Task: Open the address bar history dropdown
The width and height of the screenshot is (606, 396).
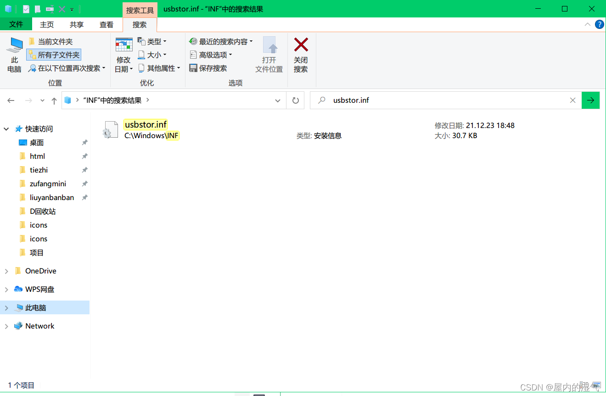Action: (x=278, y=100)
